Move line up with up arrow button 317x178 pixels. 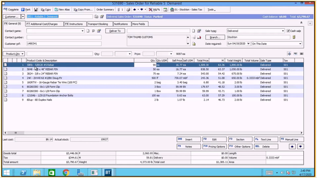(292, 146)
